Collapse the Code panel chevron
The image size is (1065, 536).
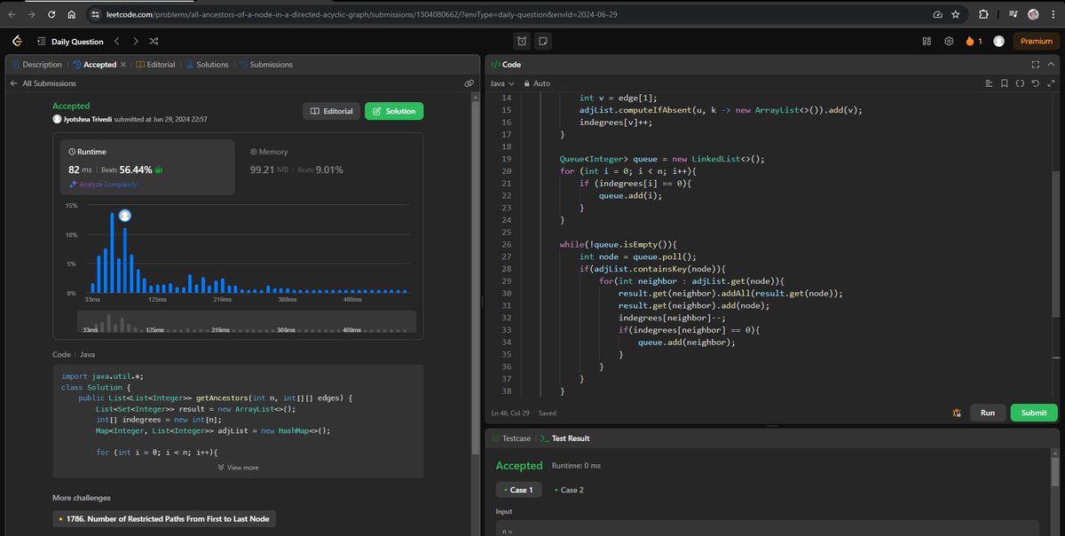tap(1053, 65)
